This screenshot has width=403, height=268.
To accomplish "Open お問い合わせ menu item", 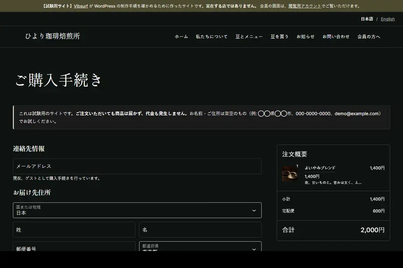I will 336,37.
